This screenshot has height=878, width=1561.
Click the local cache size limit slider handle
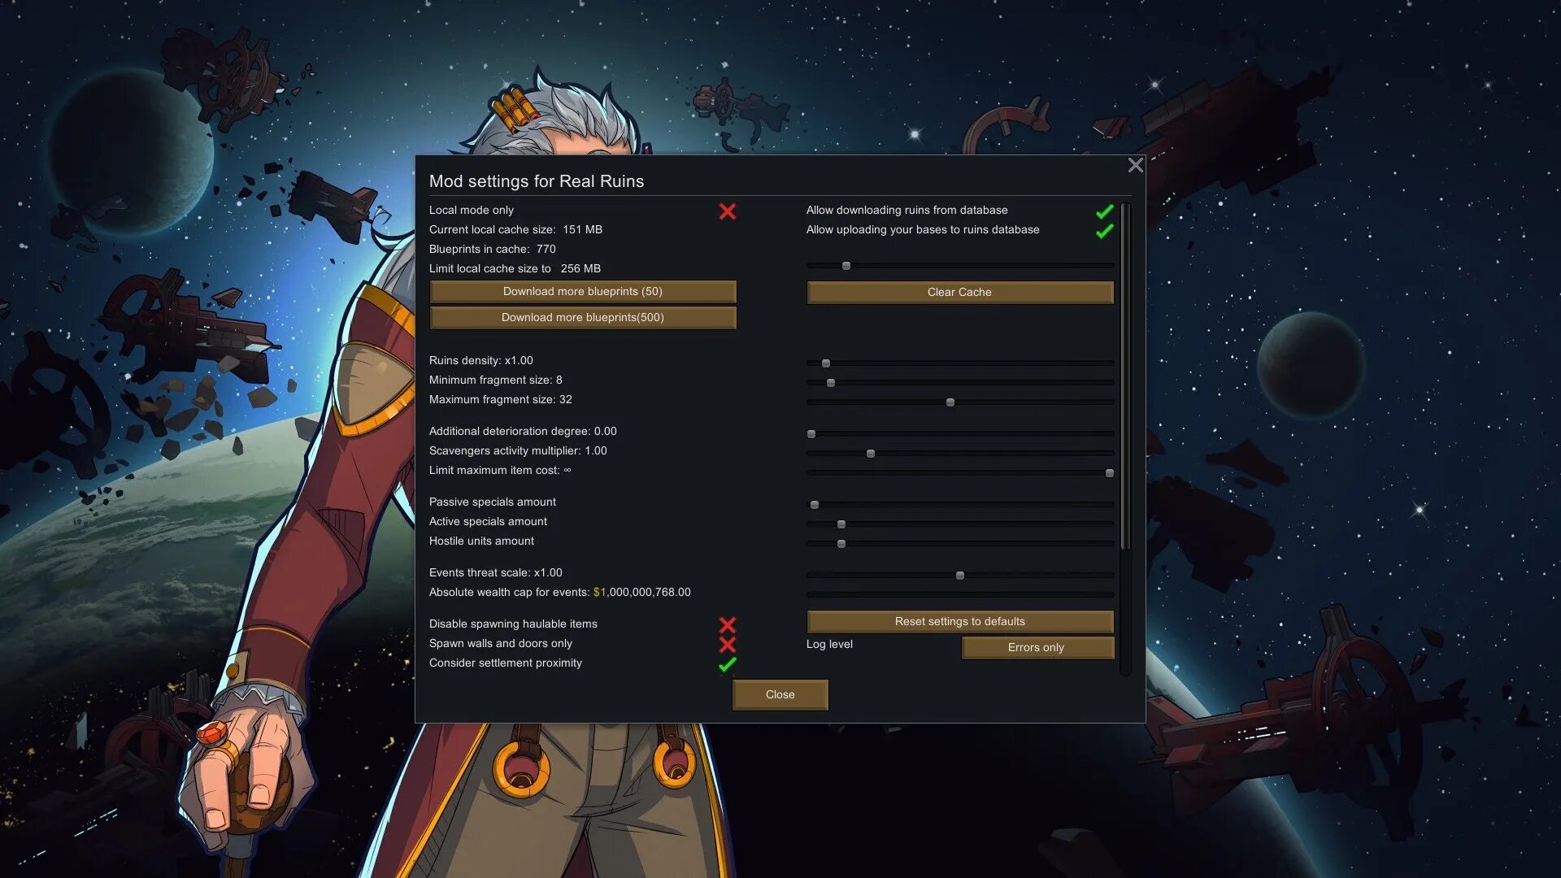(846, 266)
